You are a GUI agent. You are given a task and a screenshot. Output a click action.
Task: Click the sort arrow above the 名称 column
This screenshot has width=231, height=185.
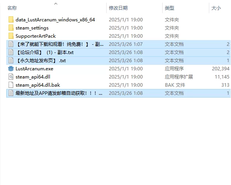click(x=56, y=3)
